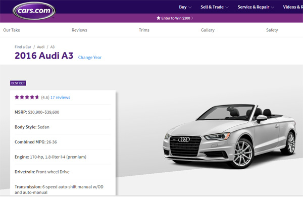Viewport: 303px width, 197px height.
Task: Open the Videos & R... menu item
Action: (x=293, y=7)
